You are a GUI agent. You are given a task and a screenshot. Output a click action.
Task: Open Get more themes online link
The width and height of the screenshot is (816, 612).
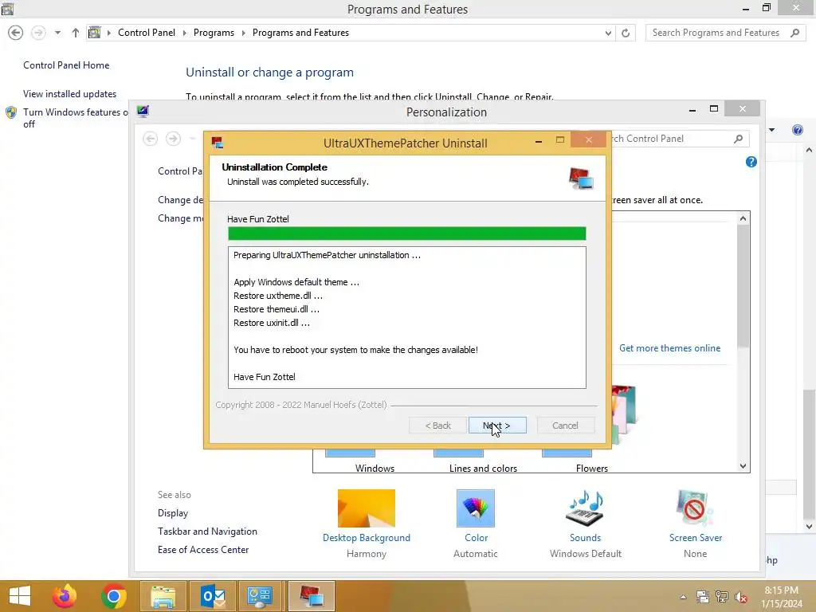pyautogui.click(x=669, y=348)
